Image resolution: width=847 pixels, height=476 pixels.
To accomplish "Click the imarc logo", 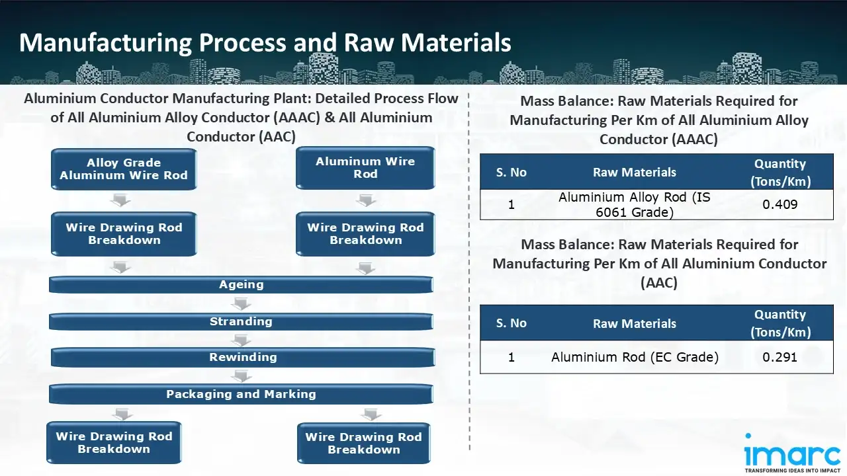I will tap(791, 454).
